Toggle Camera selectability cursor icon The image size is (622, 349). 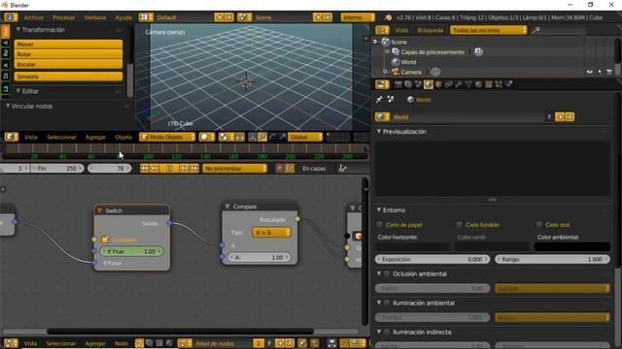600,72
